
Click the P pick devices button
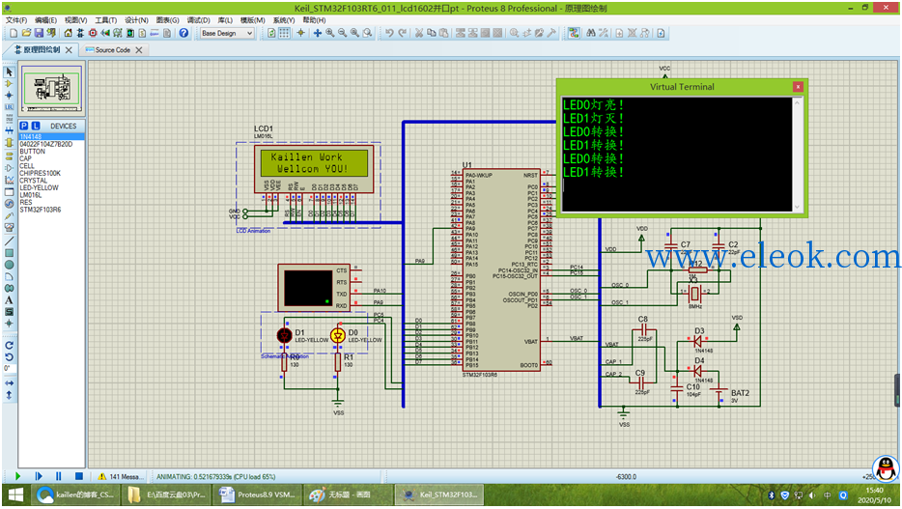tap(23, 126)
